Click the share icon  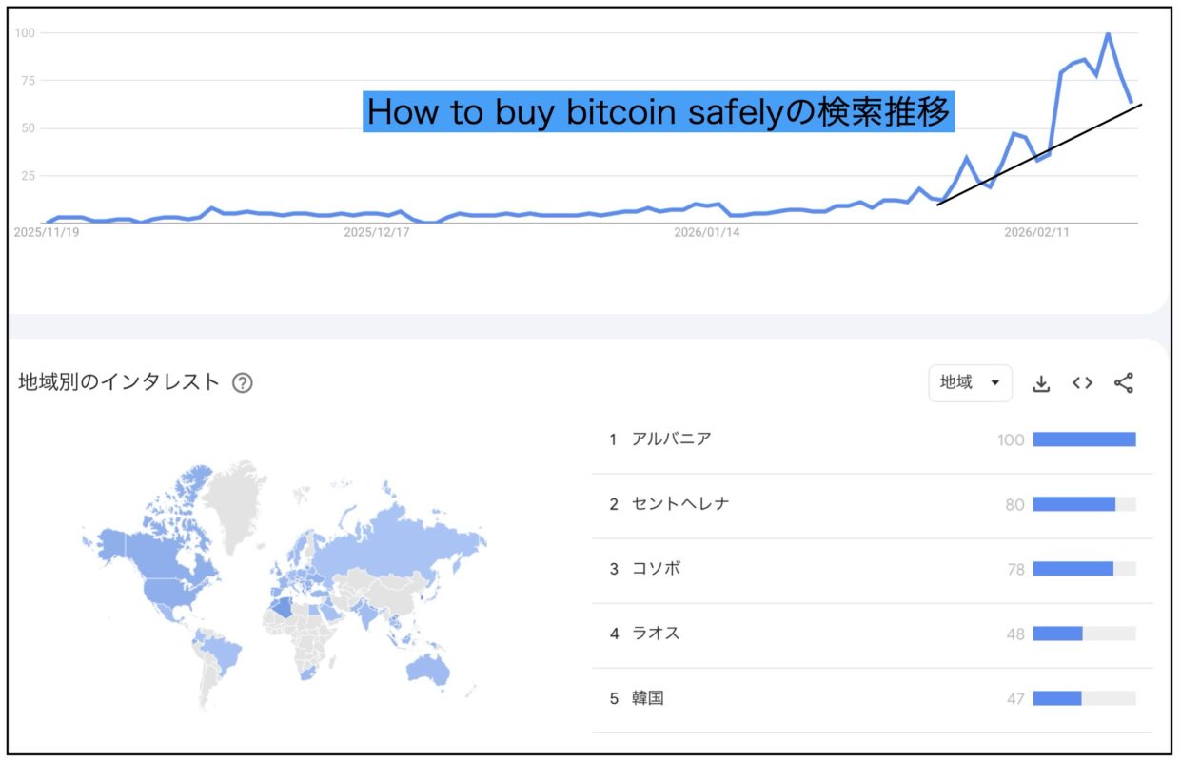(1123, 383)
